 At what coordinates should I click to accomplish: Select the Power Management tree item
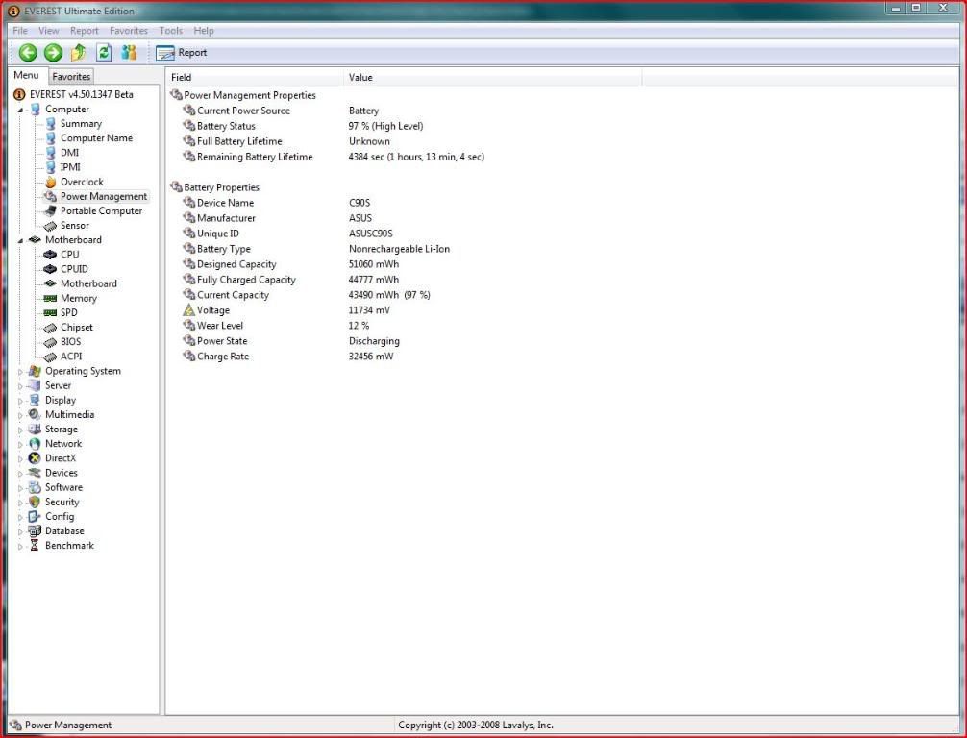(95, 197)
